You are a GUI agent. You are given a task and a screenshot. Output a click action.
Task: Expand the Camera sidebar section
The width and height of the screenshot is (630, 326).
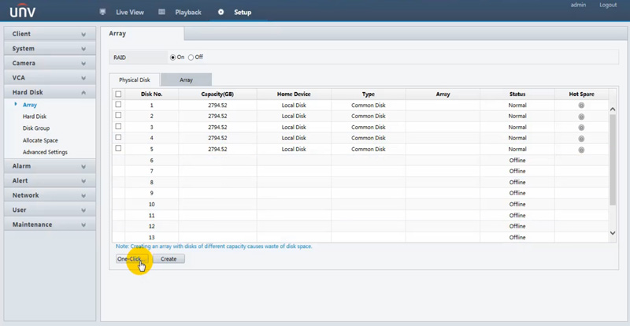[x=50, y=63]
